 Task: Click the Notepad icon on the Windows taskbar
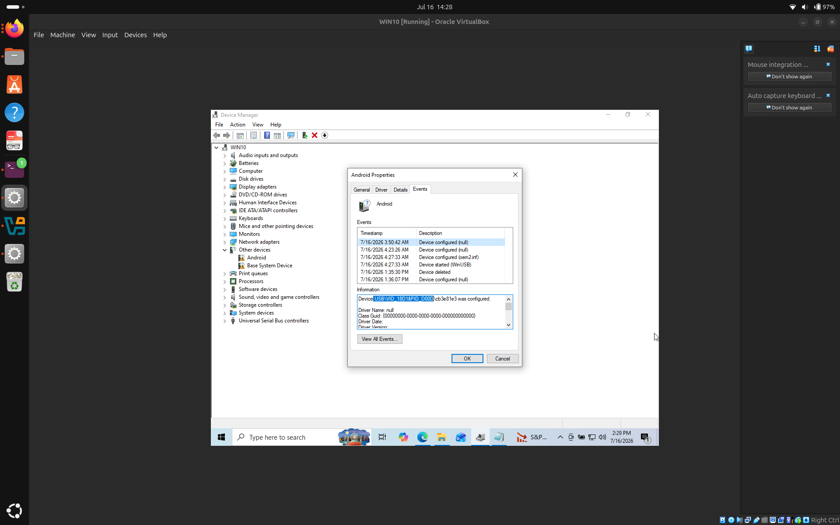click(x=499, y=437)
